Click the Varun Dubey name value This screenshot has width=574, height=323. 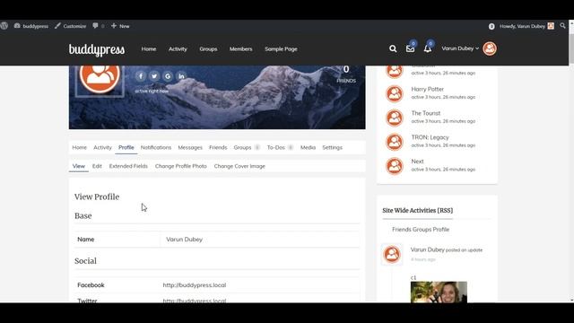[184, 240]
